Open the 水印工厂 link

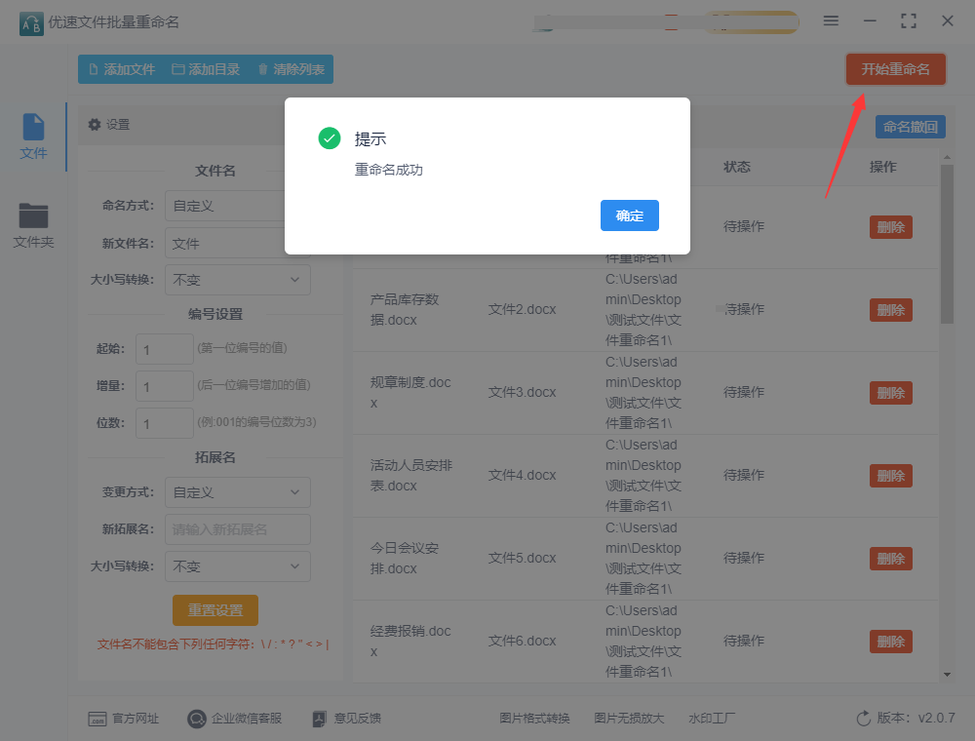[x=712, y=718]
